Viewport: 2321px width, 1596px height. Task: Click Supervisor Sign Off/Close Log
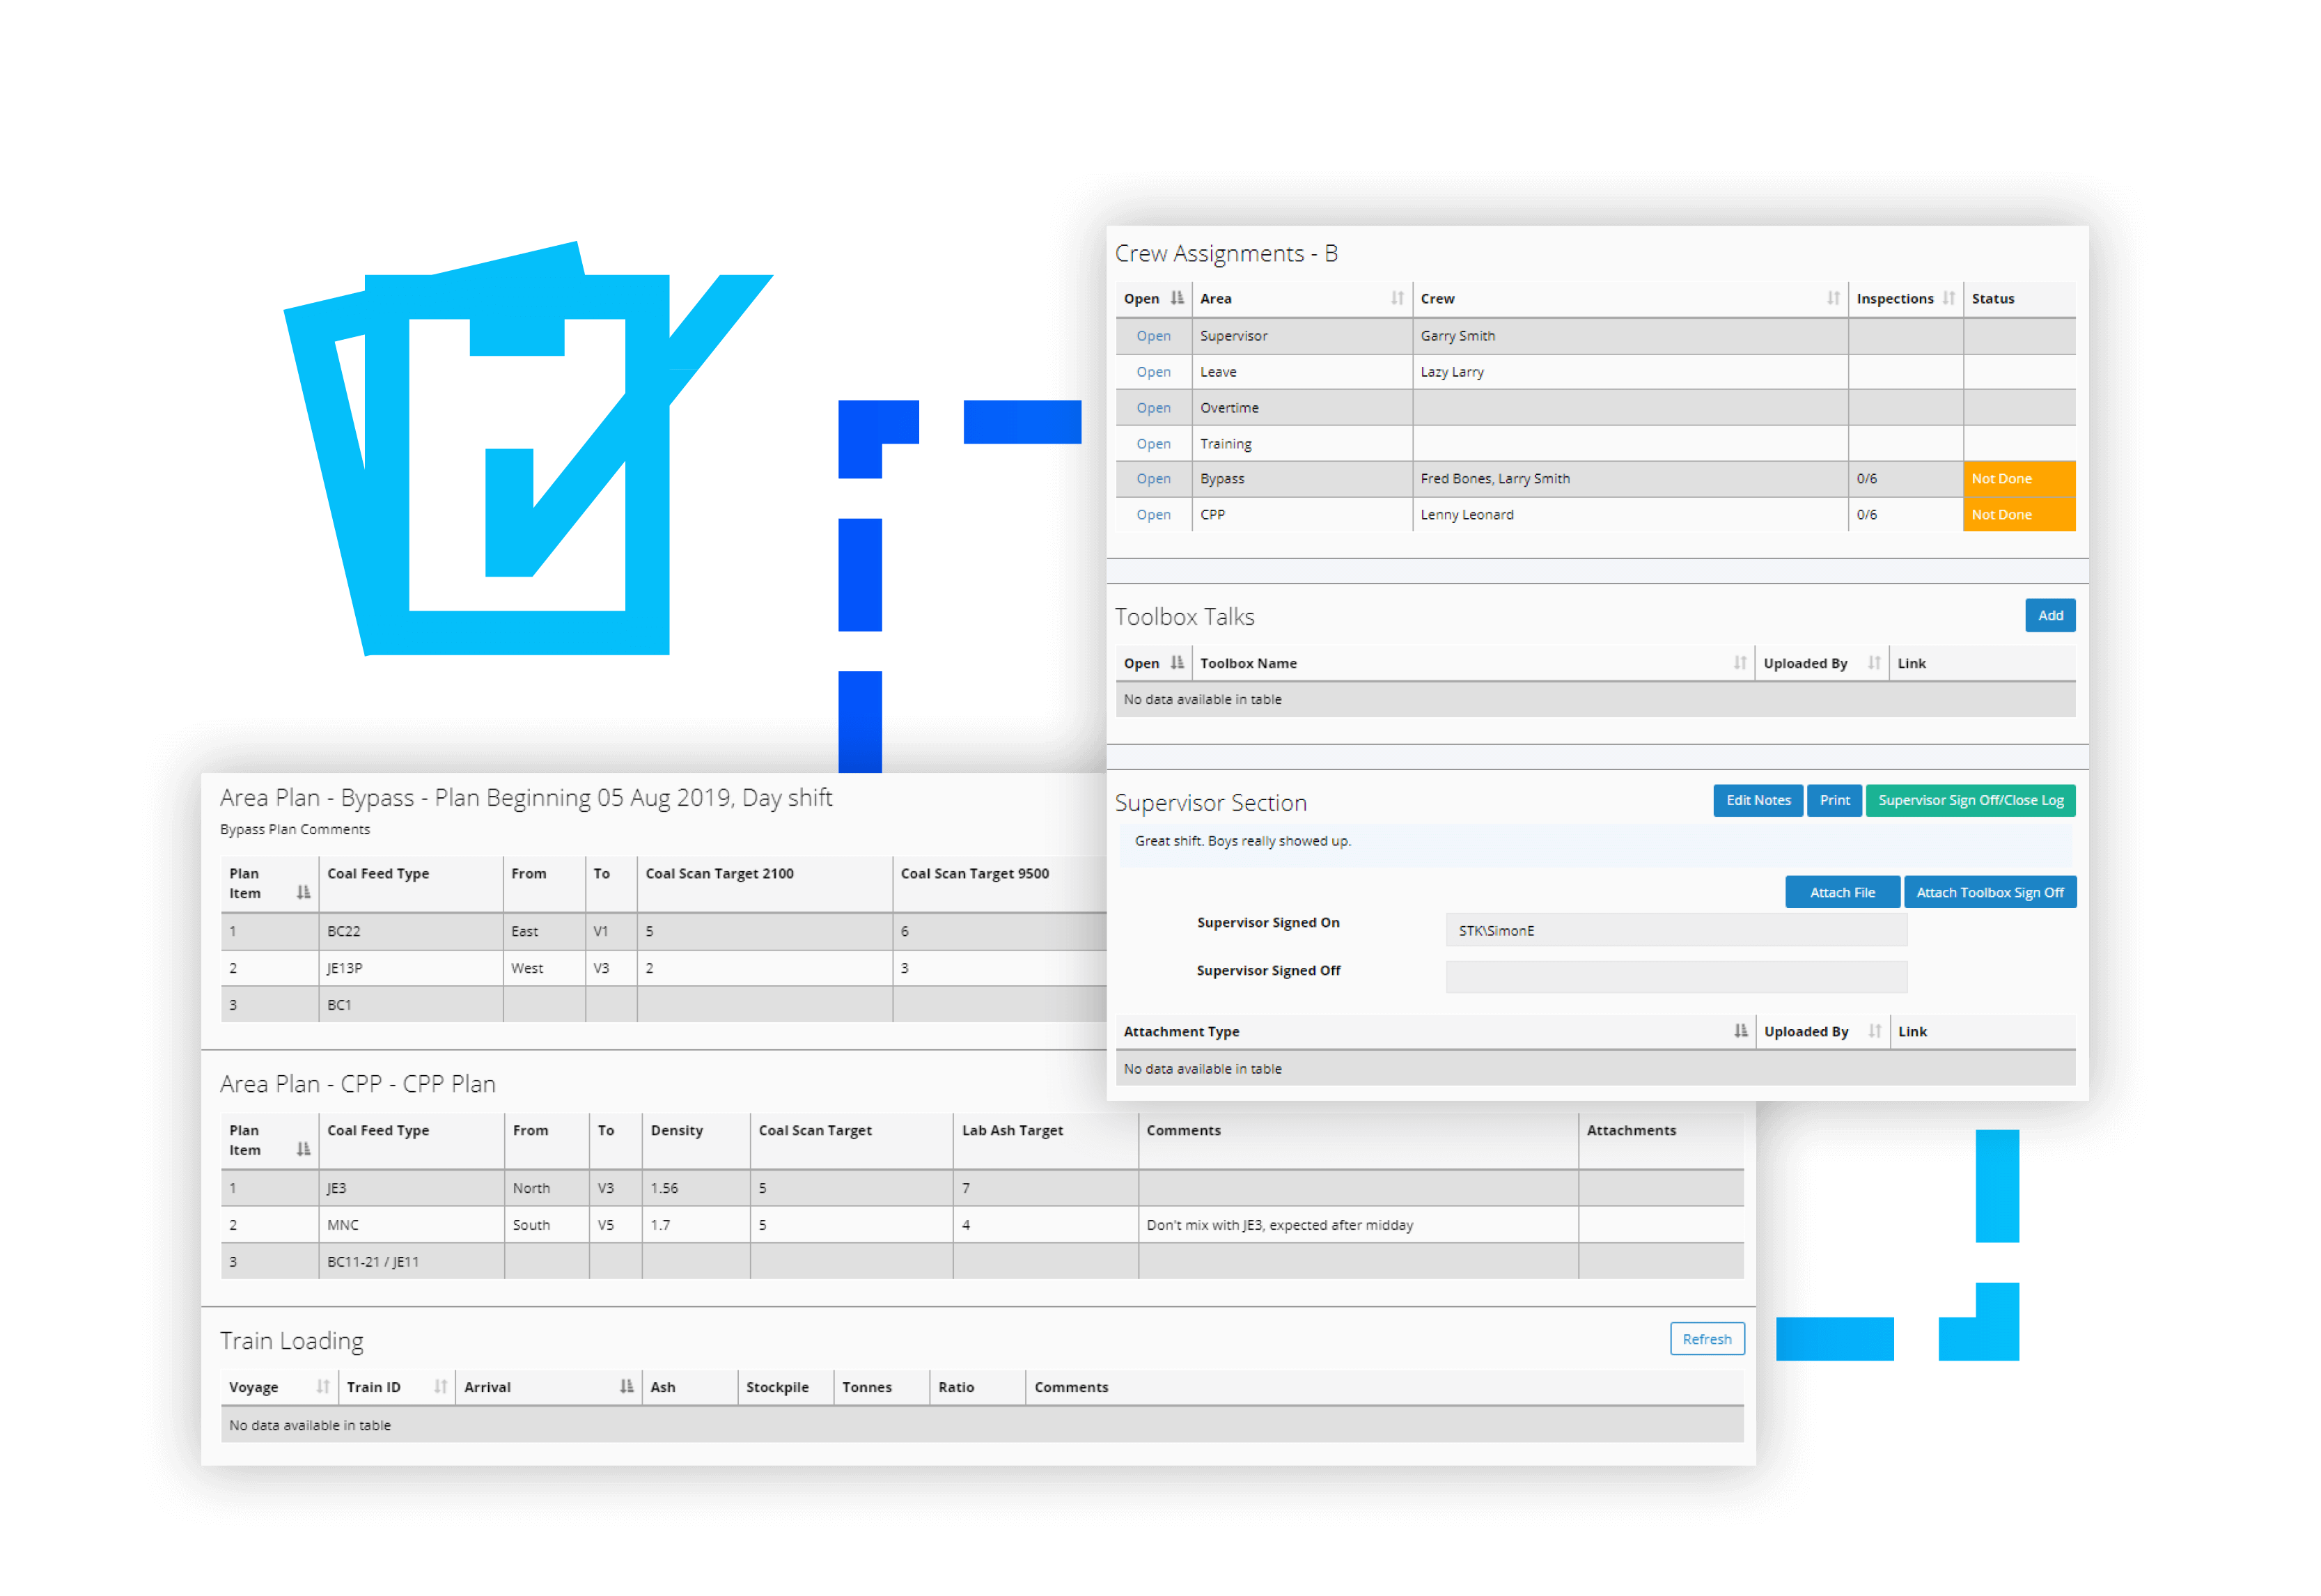[1970, 800]
